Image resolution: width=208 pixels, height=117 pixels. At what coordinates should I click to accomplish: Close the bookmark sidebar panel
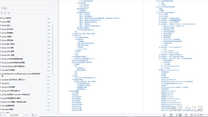click(x=50, y=3)
